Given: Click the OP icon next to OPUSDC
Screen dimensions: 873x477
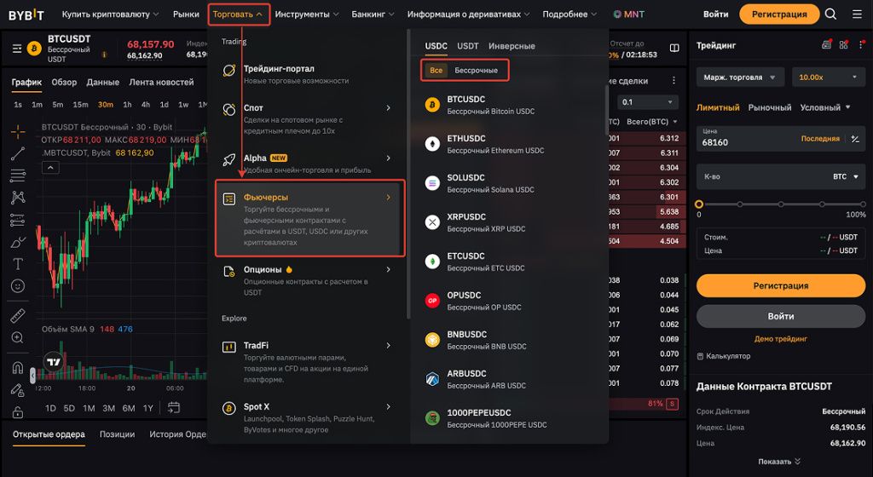Looking at the screenshot, I should pyautogui.click(x=432, y=301).
